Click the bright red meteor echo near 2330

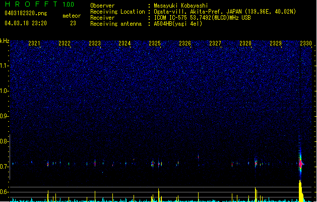(301, 163)
